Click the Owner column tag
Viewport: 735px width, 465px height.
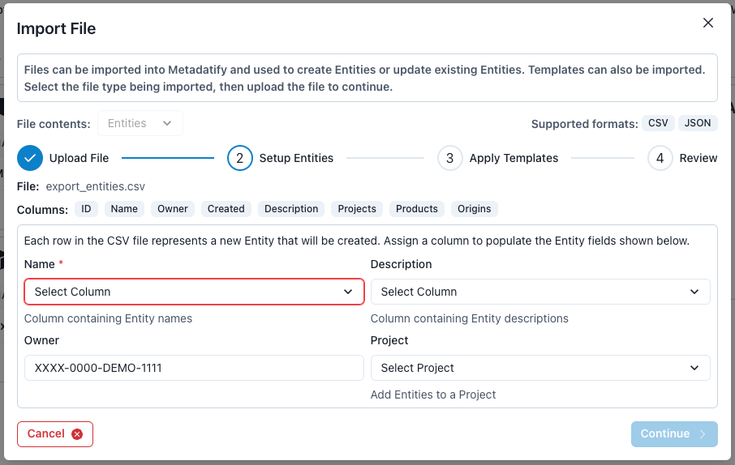click(173, 209)
